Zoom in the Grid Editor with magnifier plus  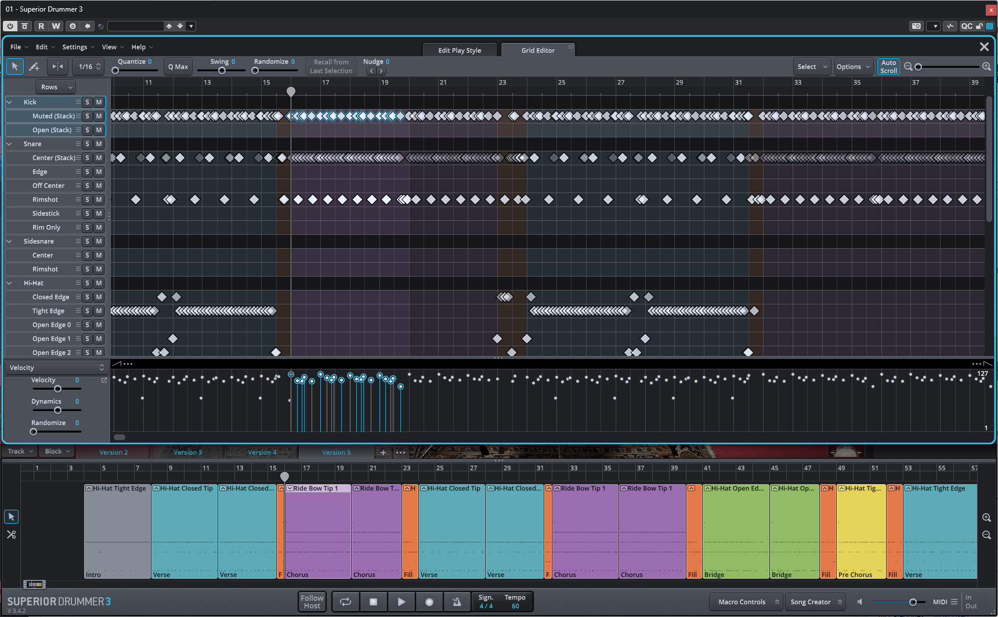(986, 67)
